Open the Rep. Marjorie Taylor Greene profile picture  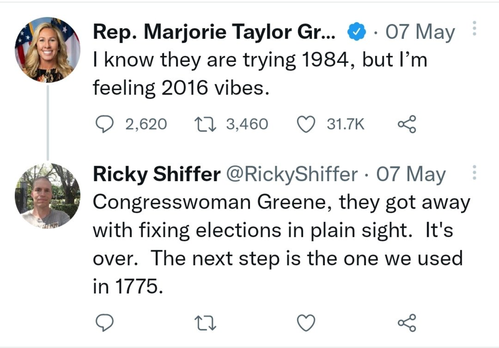pyautogui.click(x=47, y=50)
